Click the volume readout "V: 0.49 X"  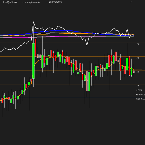(140, 95)
